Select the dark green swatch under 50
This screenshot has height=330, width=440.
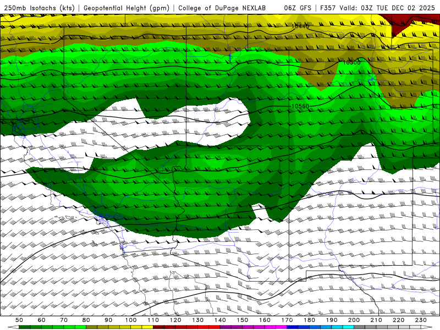pos(25,327)
